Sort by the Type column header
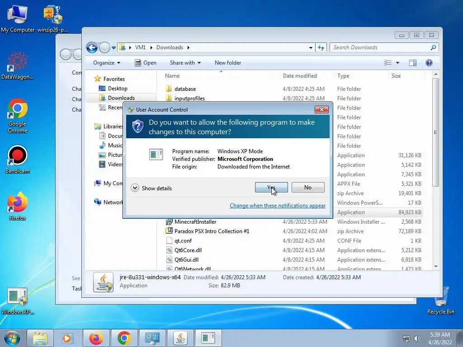463x347 pixels. 361,76
